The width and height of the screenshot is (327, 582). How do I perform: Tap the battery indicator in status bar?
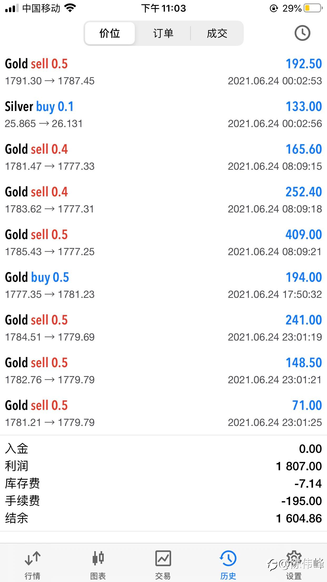point(313,8)
